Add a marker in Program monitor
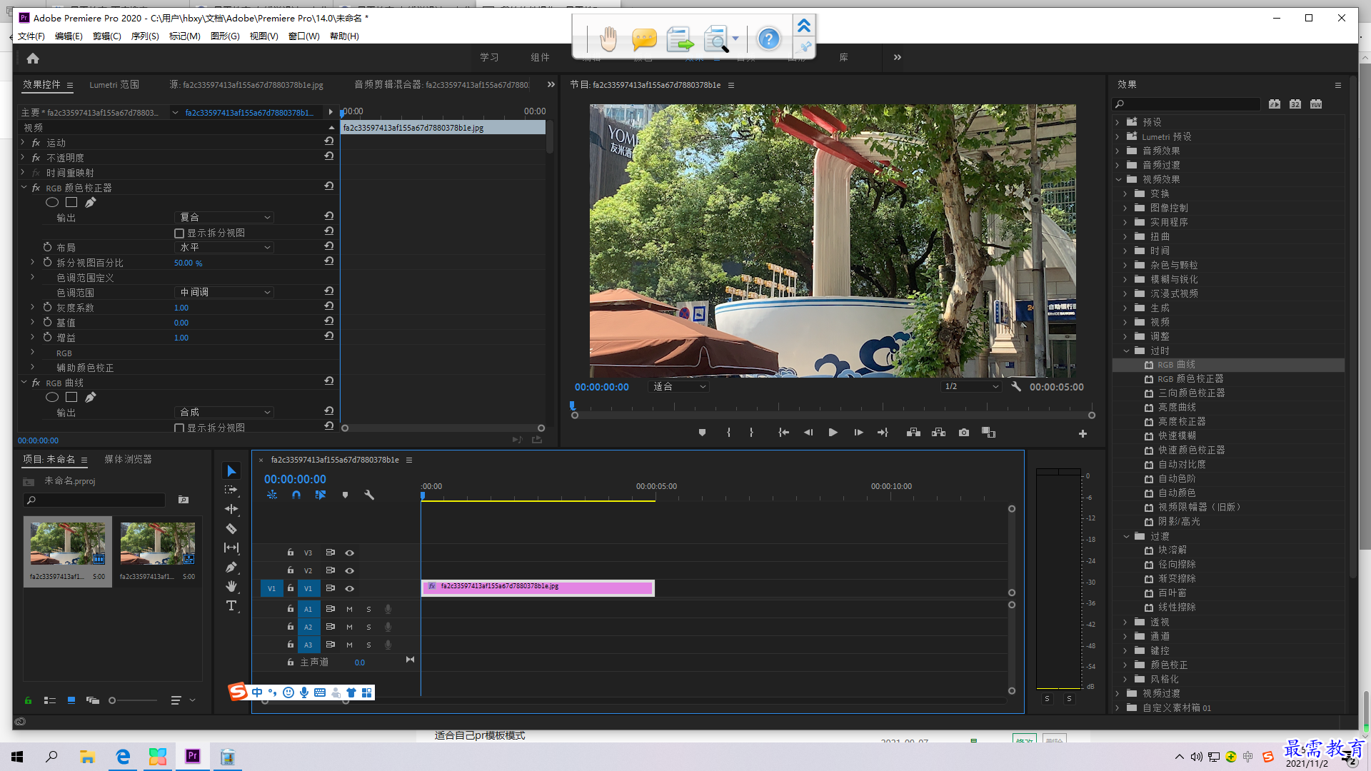 (x=702, y=433)
